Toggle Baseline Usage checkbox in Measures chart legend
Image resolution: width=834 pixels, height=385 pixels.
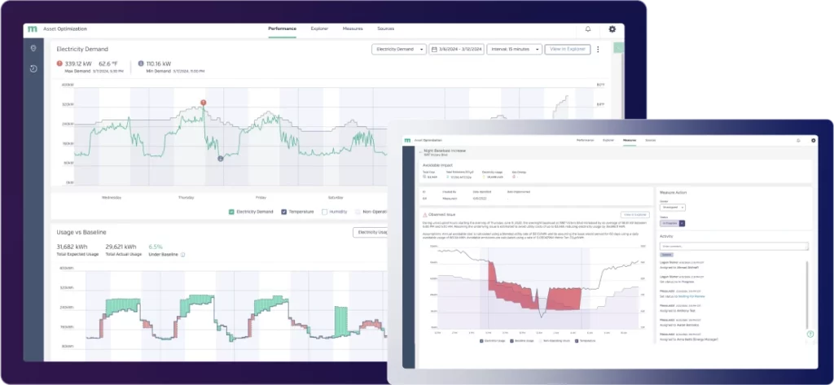pos(511,341)
